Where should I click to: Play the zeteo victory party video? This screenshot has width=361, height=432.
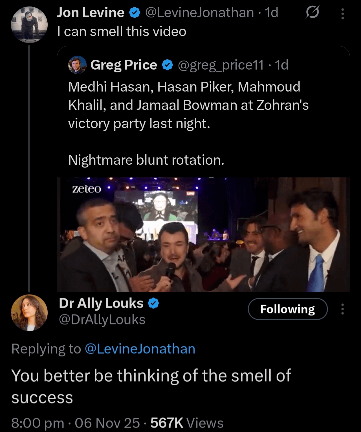pyautogui.click(x=203, y=235)
